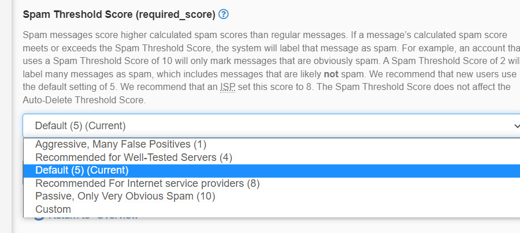The image size is (520, 233).
Task: Click the dropdown chevron arrow of the select box
Action: click(x=515, y=126)
